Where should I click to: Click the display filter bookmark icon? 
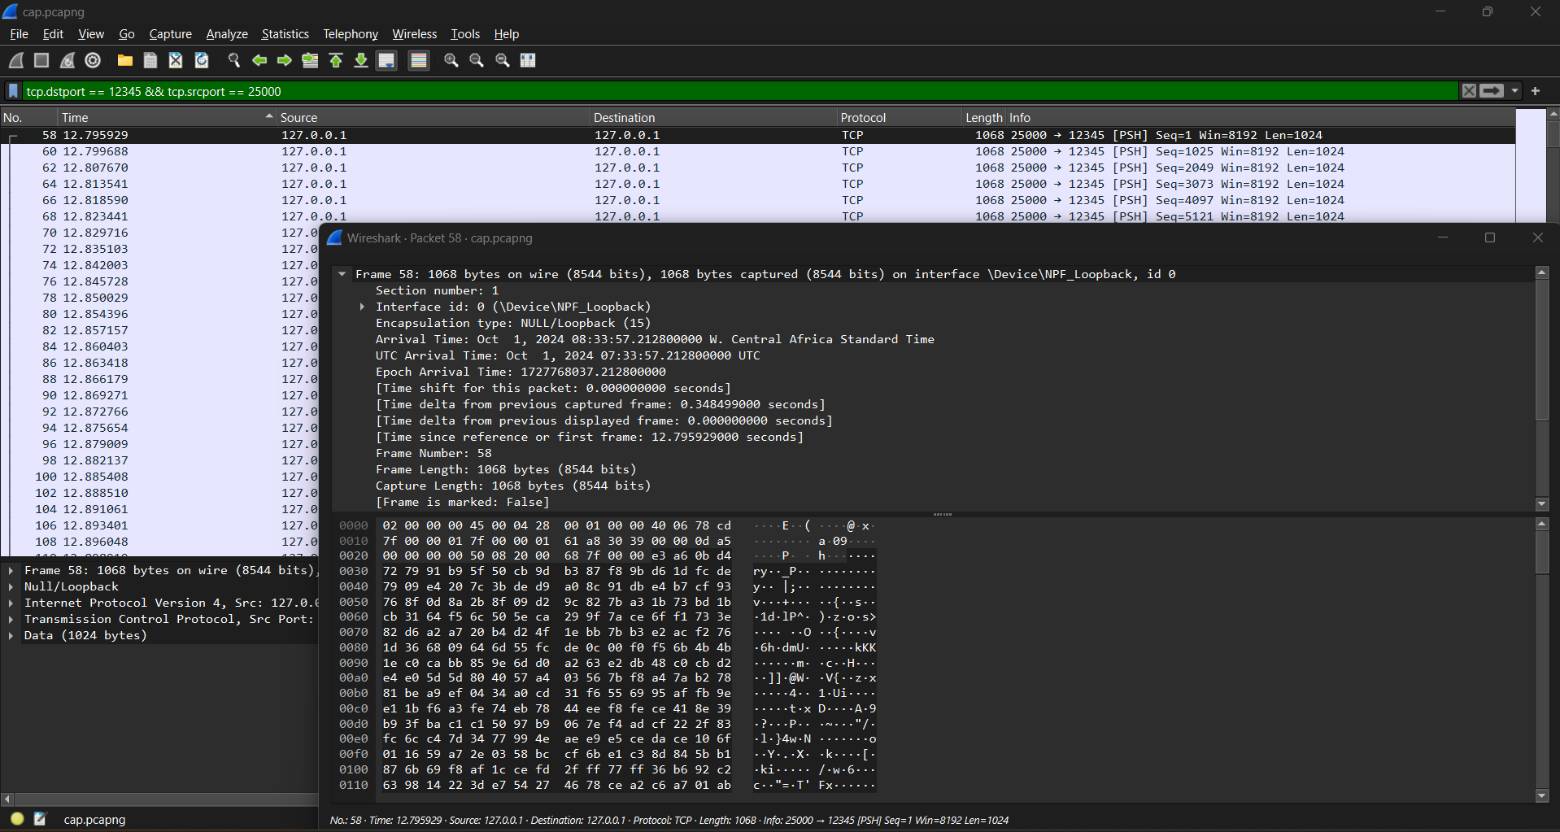tap(13, 91)
